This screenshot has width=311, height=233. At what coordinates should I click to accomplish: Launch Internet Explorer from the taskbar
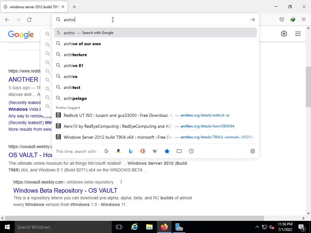[135, 227]
